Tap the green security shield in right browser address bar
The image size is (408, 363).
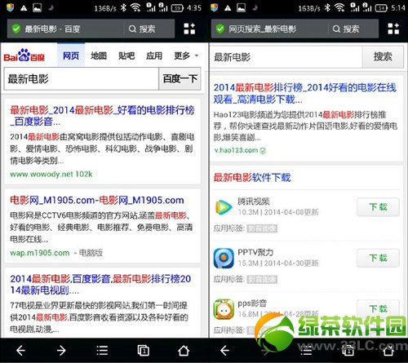[x=220, y=29]
